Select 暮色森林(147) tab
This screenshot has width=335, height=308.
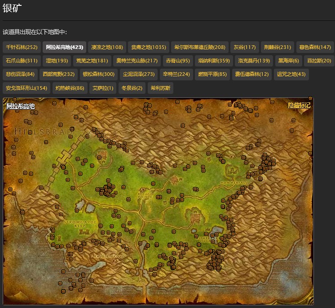click(315, 47)
